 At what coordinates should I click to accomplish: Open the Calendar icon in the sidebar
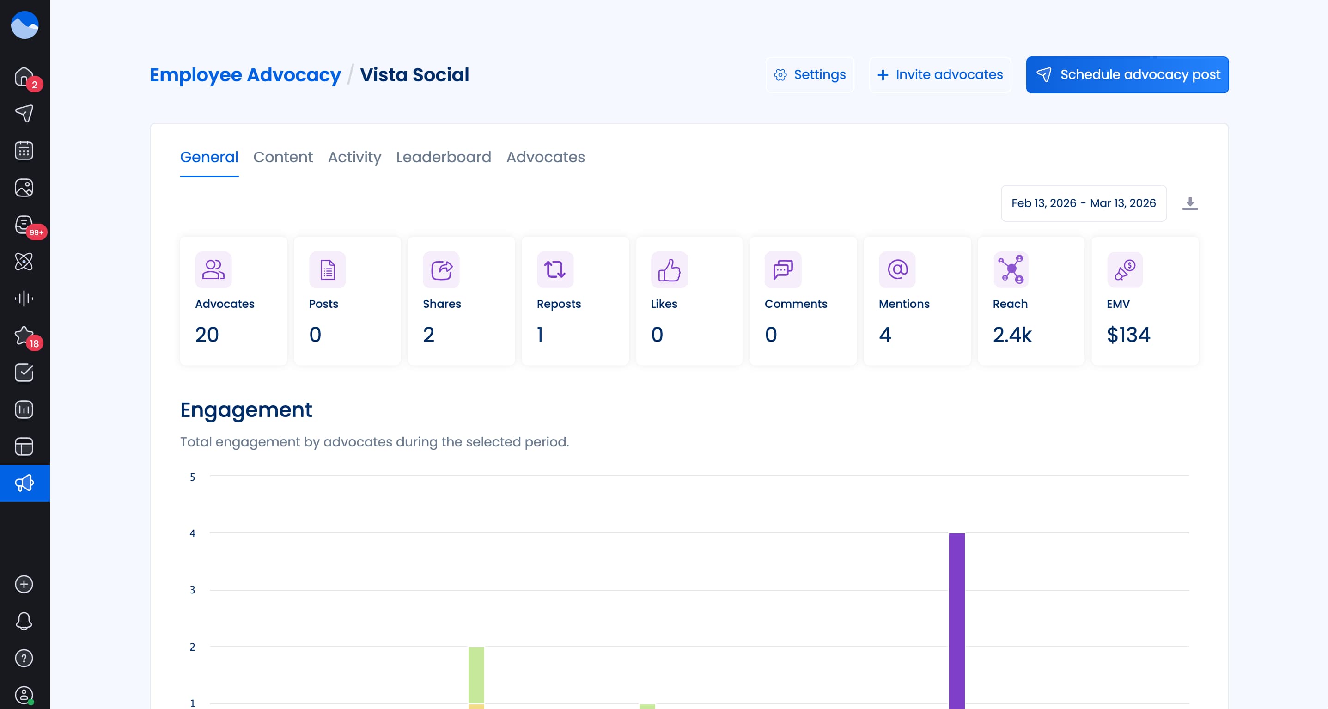point(24,150)
